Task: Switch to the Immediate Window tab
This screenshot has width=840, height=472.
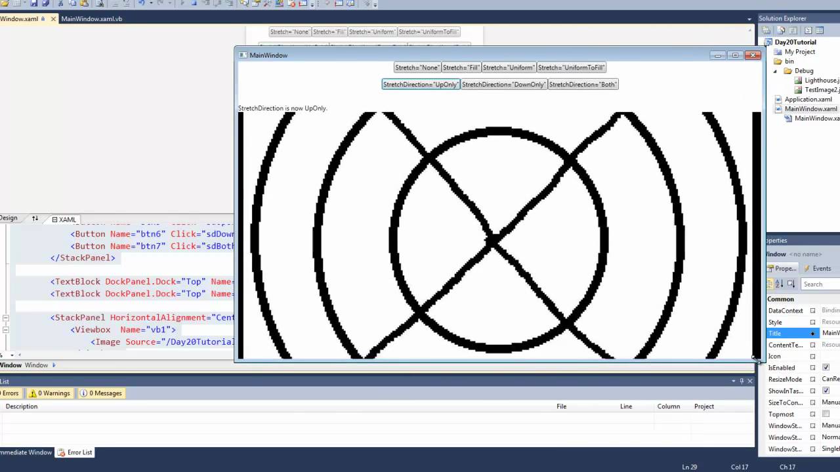Action: point(26,452)
